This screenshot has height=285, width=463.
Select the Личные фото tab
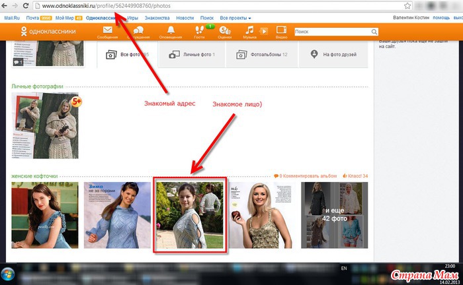192,55
